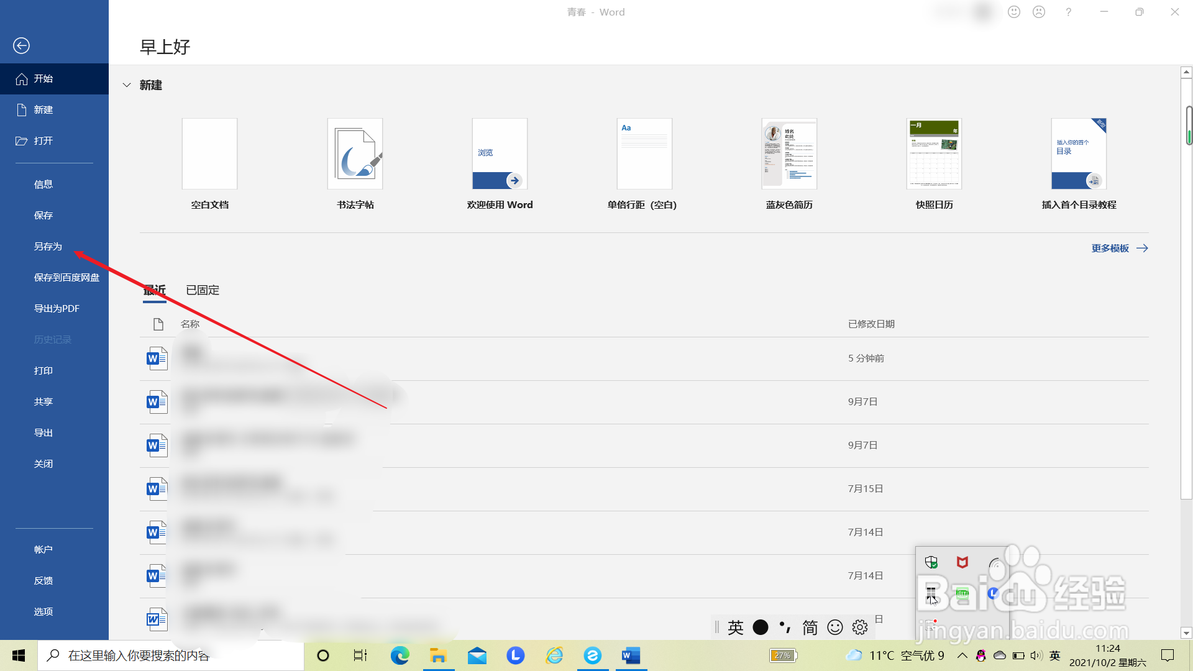
Task: Sort by the 名称 column header
Action: point(190,324)
